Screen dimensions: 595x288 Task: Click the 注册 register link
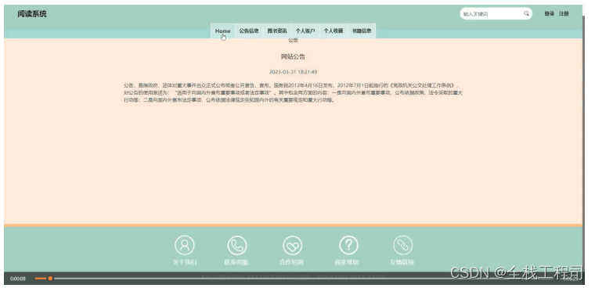[x=564, y=13]
